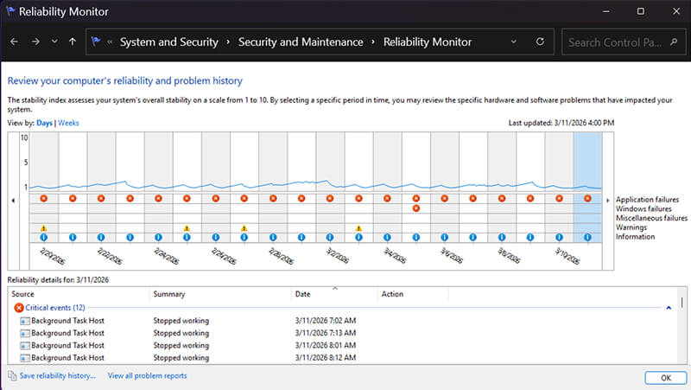
Task: Click Background Task Host icon for 7:13 AM
Action: [25, 333]
